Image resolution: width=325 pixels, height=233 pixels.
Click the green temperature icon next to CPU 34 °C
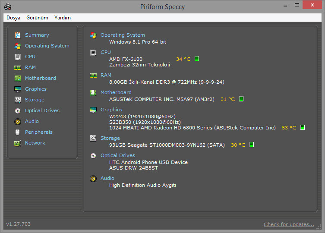point(197,59)
